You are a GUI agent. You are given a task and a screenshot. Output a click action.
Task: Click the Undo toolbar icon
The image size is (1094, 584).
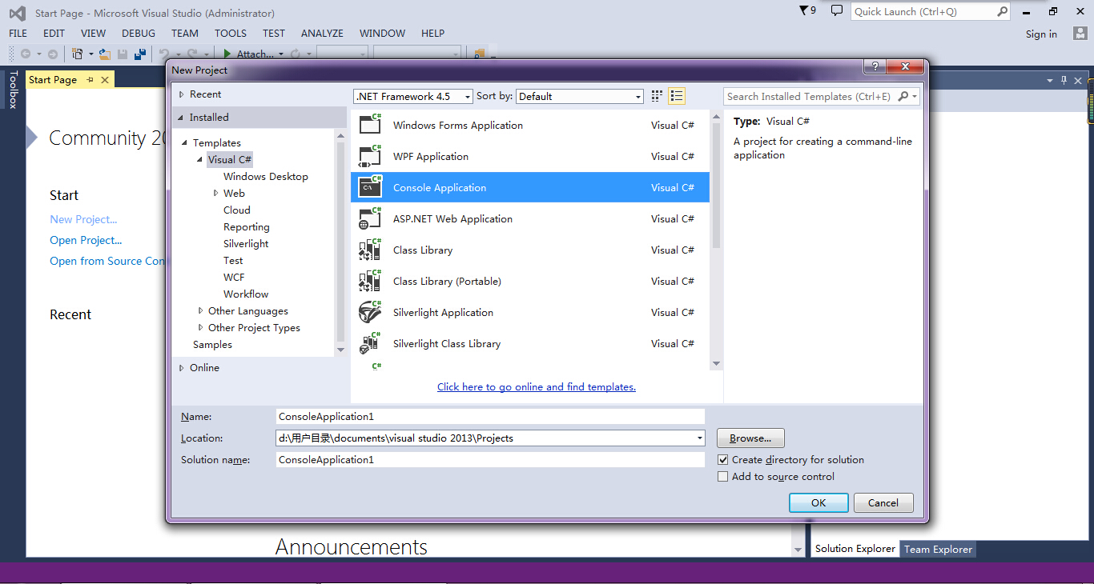163,54
